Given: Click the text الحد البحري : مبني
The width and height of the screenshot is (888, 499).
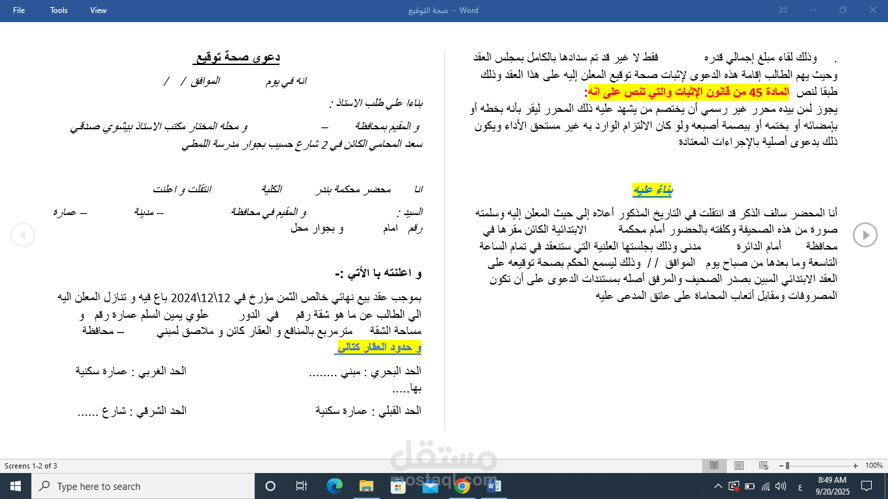Looking at the screenshot, I should tap(364, 372).
